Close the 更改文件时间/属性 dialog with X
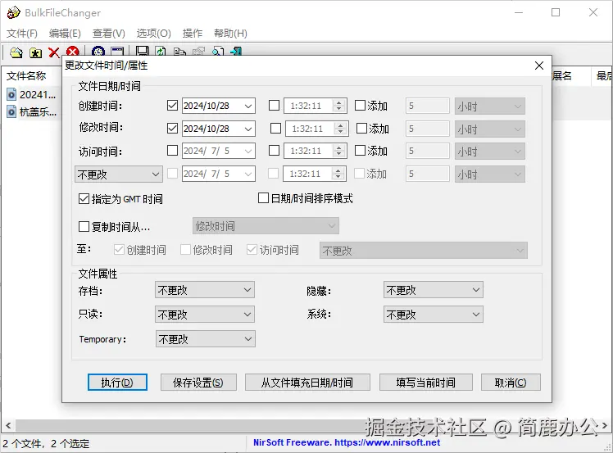This screenshot has width=613, height=453. (539, 66)
